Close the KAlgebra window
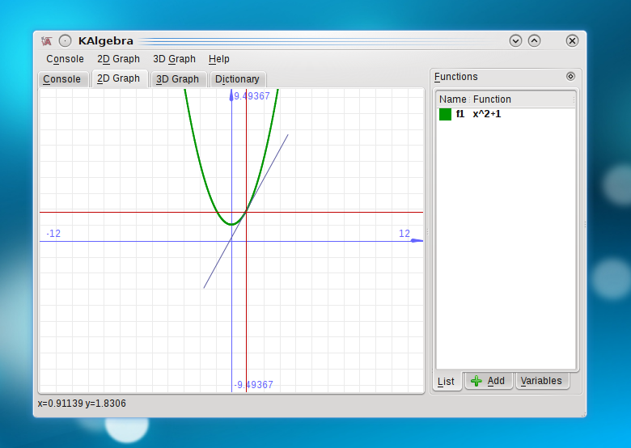 pyautogui.click(x=572, y=40)
